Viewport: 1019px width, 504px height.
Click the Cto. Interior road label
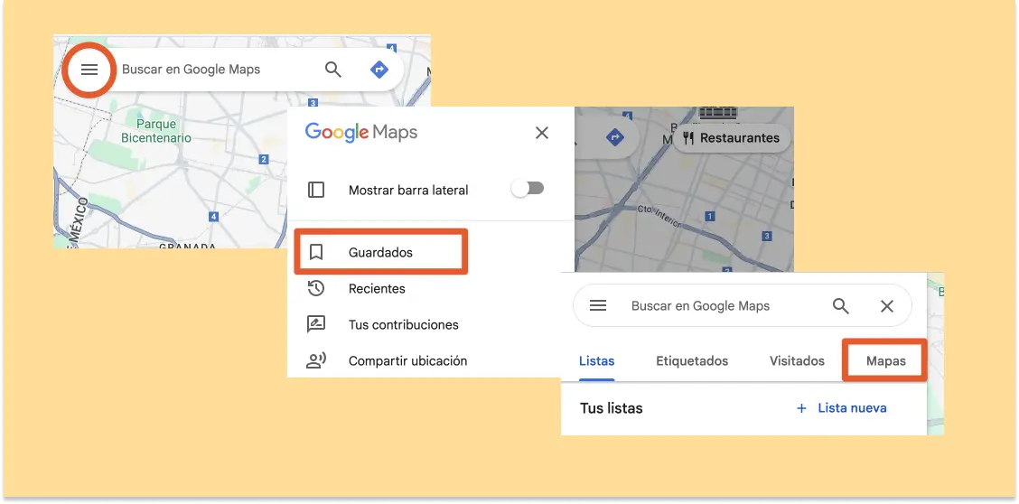coord(659,214)
